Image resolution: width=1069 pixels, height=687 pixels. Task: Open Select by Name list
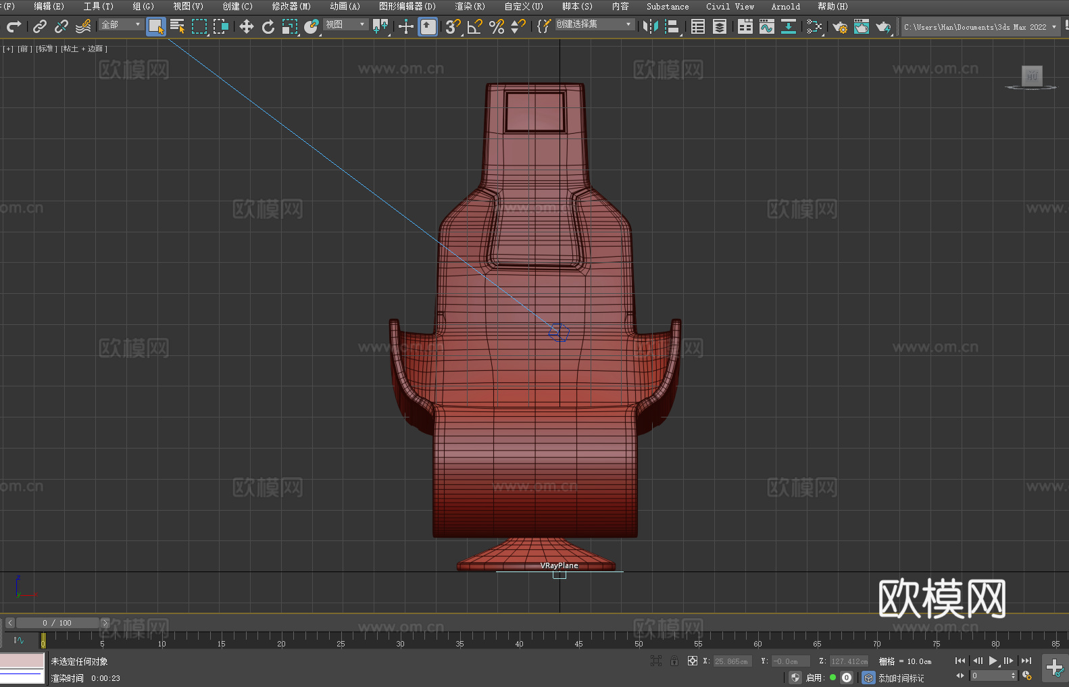(178, 26)
